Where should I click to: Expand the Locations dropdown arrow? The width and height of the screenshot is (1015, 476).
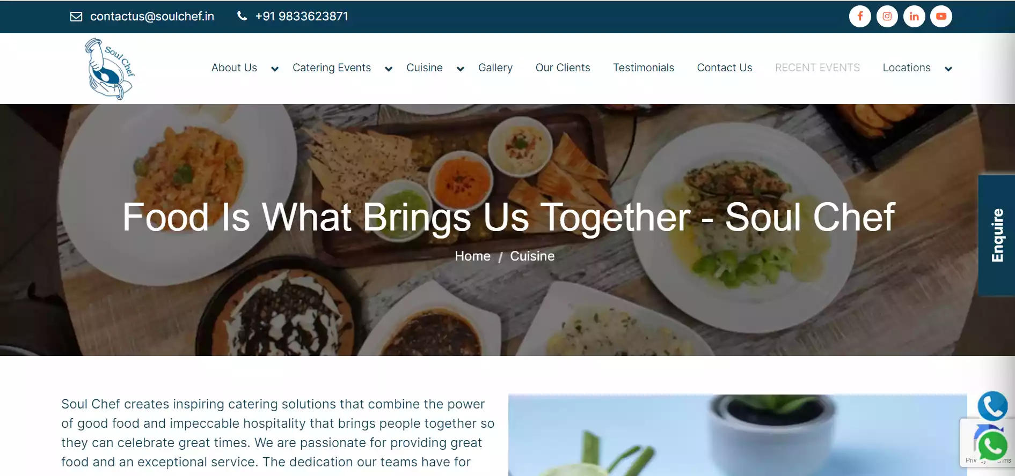point(948,69)
